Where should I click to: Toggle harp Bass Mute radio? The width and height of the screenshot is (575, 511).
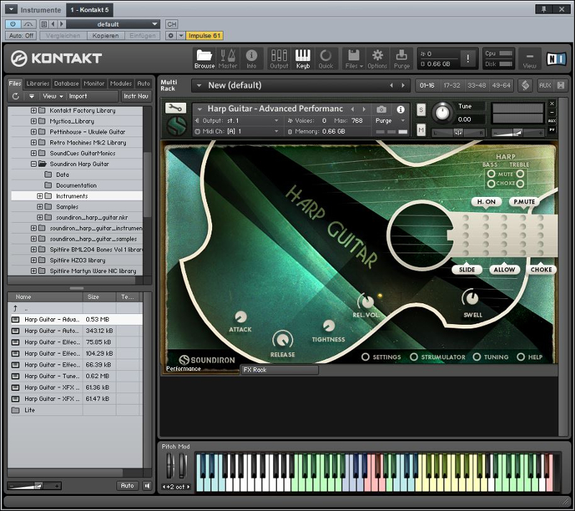coord(491,174)
